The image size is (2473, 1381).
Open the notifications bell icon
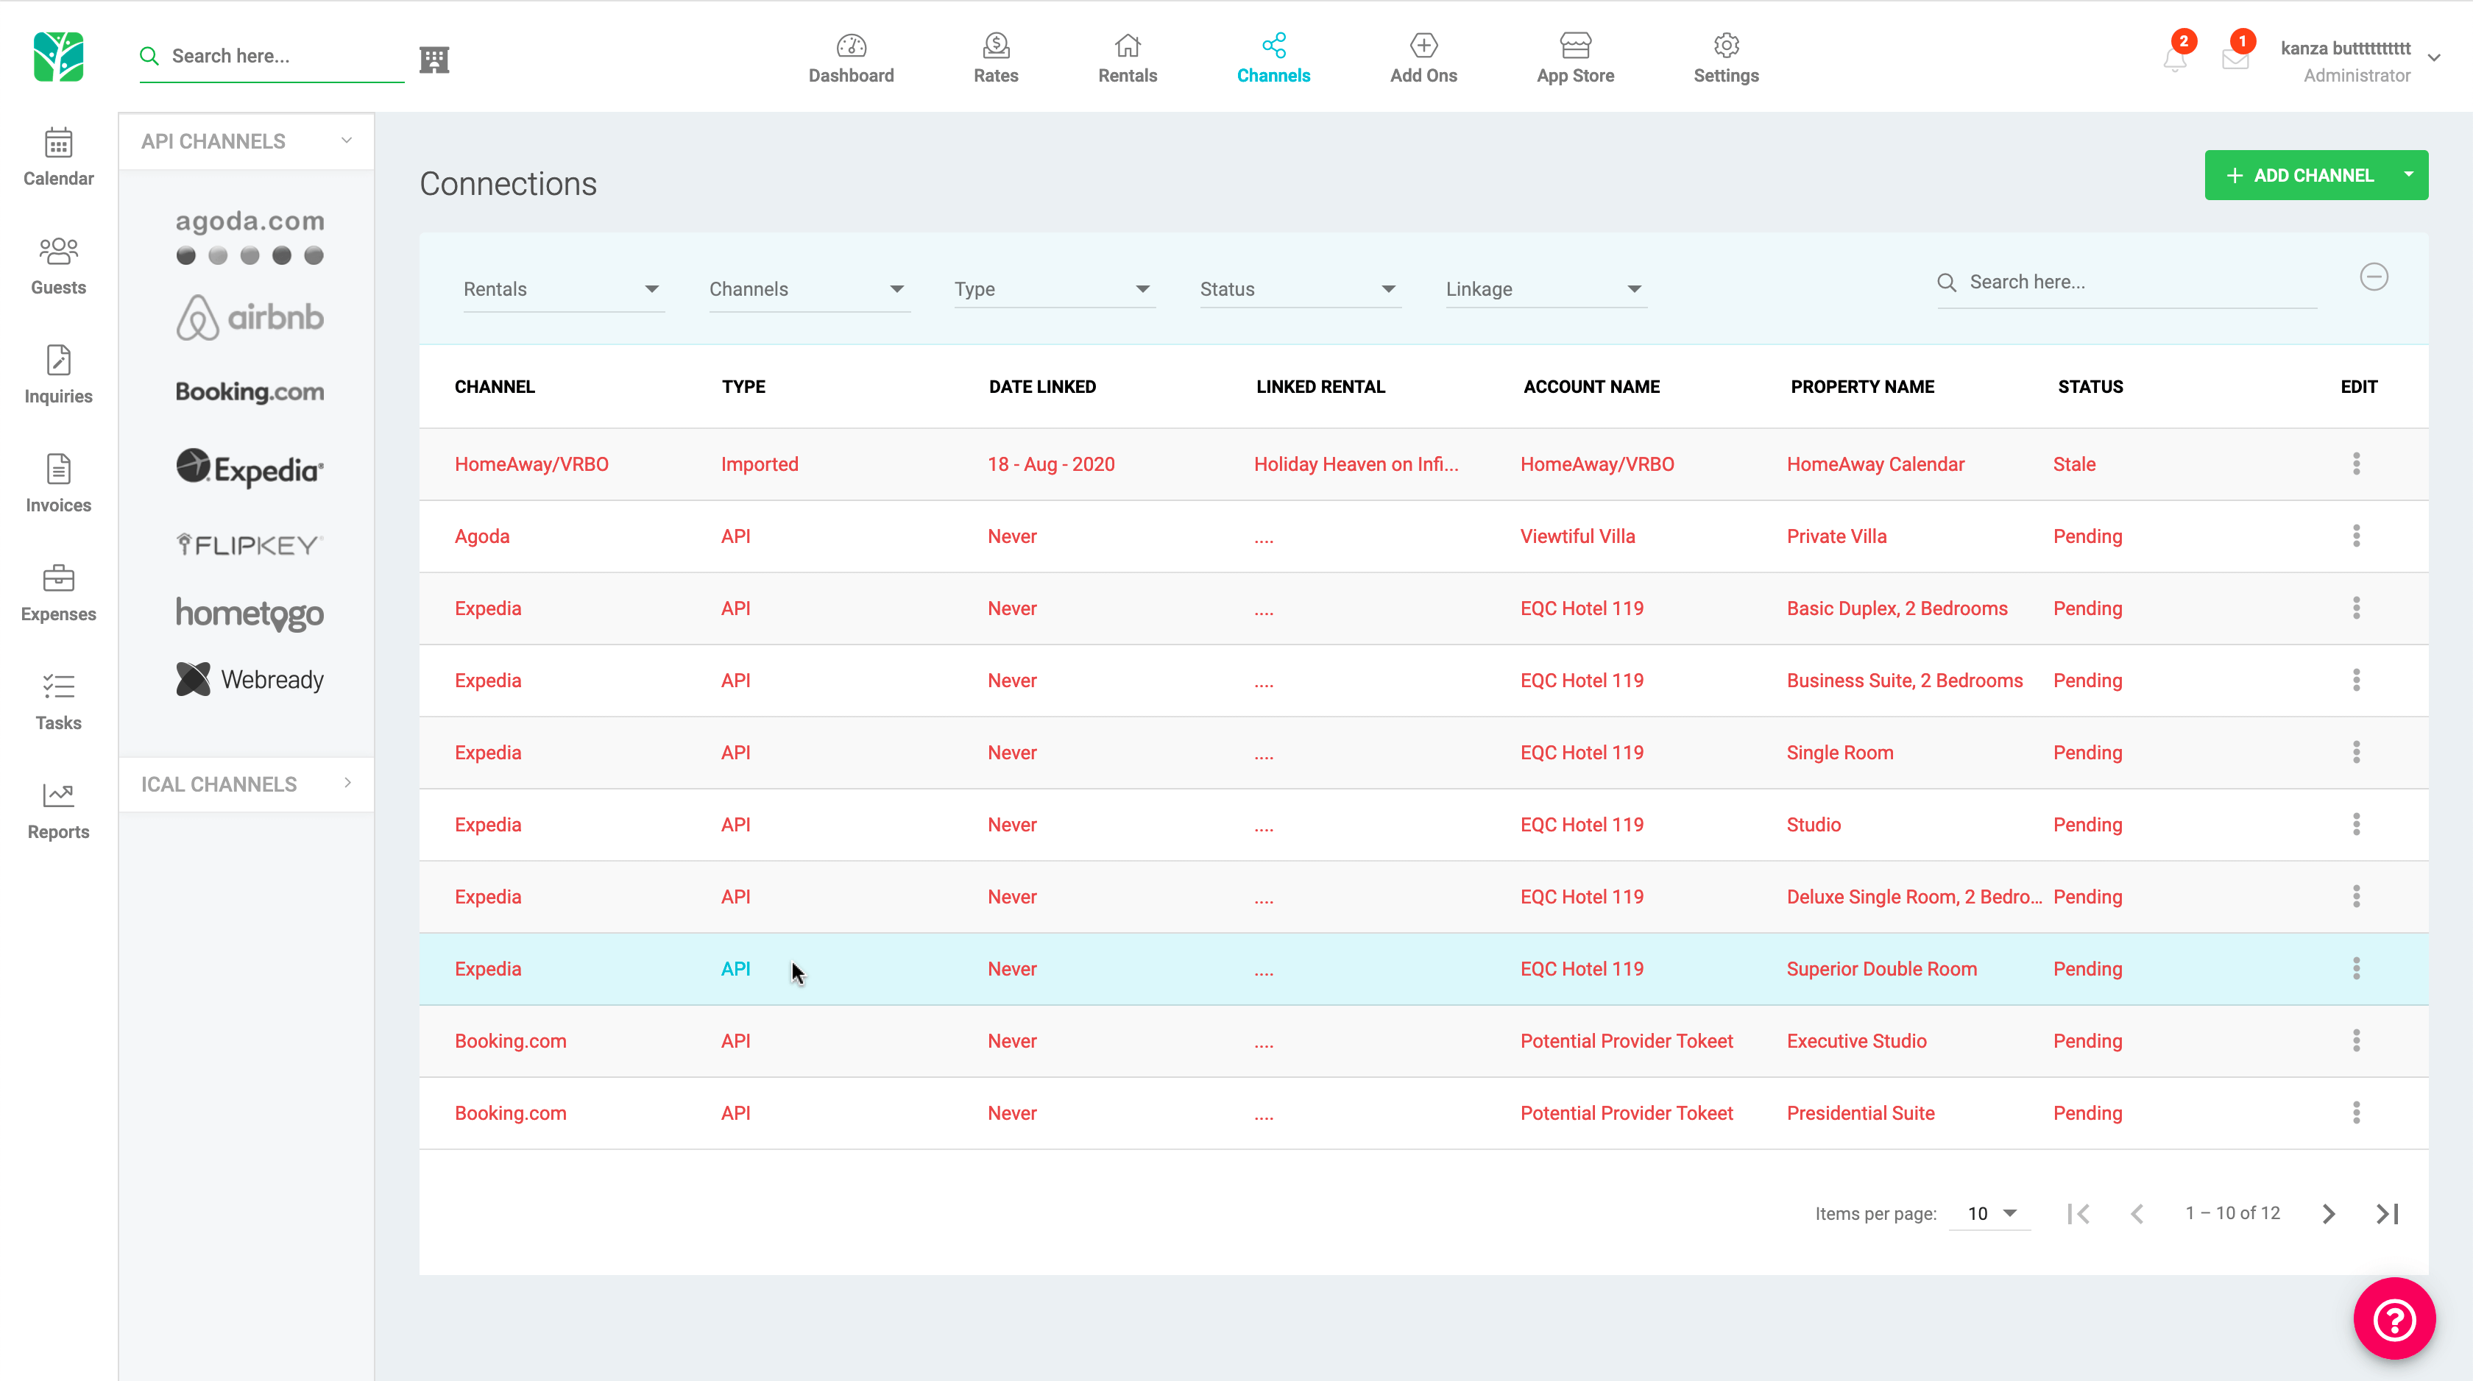tap(2174, 60)
